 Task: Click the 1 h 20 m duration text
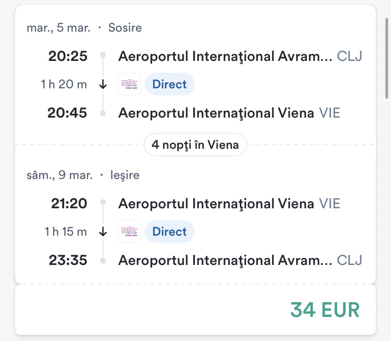pos(64,85)
